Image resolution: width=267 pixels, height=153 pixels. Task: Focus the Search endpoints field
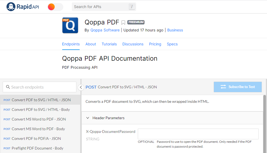39,87
